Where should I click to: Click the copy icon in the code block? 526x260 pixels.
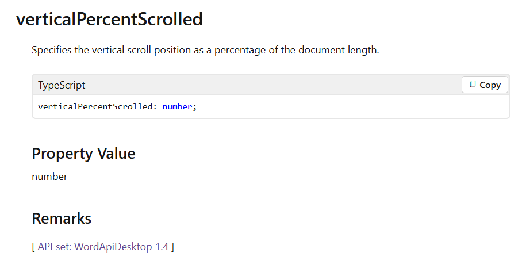click(x=473, y=84)
